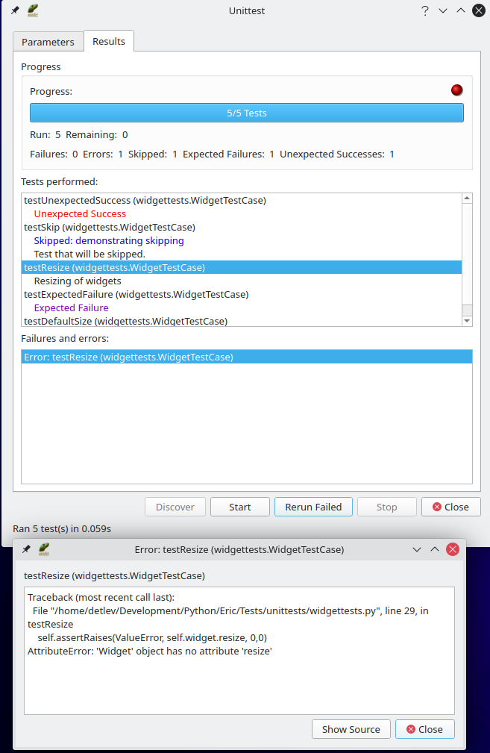Select the Error: testResize entry in failures list
The image size is (490, 753).
(x=128, y=357)
